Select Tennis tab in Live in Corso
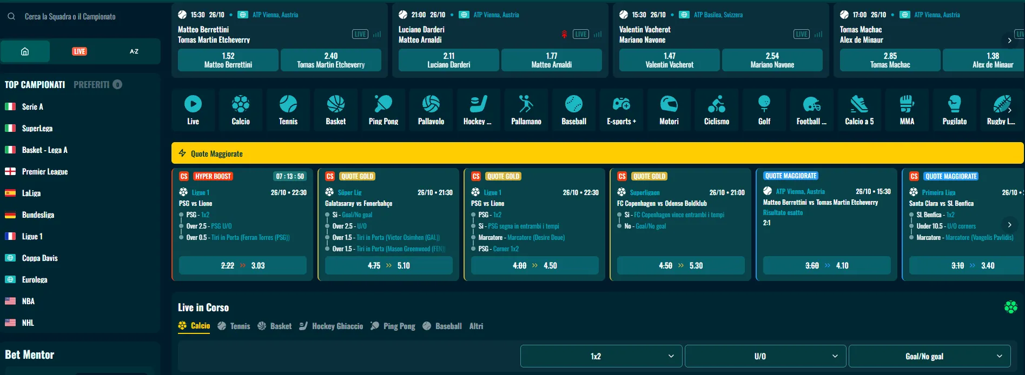Screen dimensions: 1025x375 tap(234, 326)
